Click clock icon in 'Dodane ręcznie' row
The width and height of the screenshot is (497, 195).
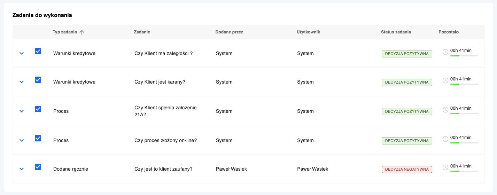[445, 167]
